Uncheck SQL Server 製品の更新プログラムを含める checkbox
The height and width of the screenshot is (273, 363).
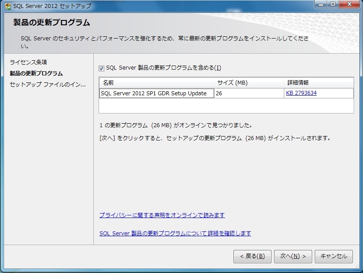click(102, 68)
